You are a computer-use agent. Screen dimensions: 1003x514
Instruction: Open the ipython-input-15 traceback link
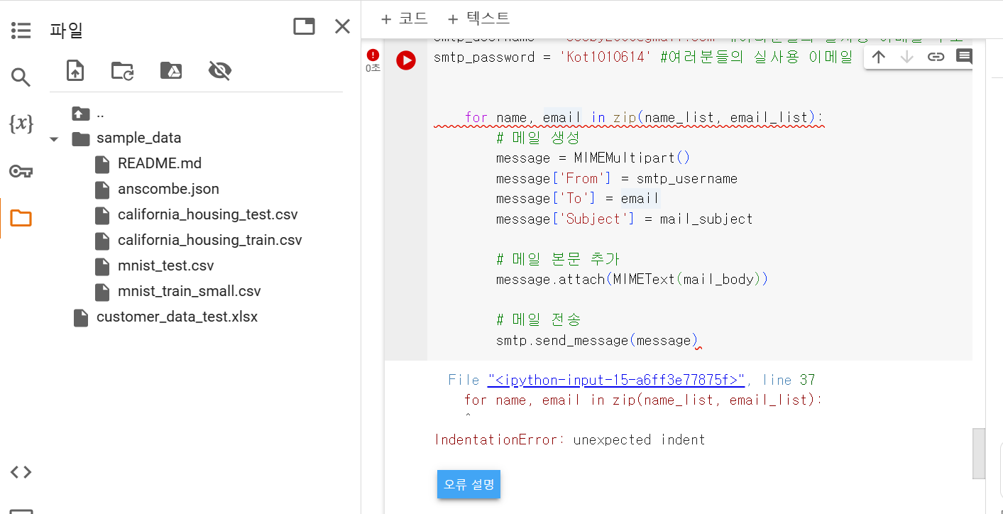pyautogui.click(x=616, y=380)
